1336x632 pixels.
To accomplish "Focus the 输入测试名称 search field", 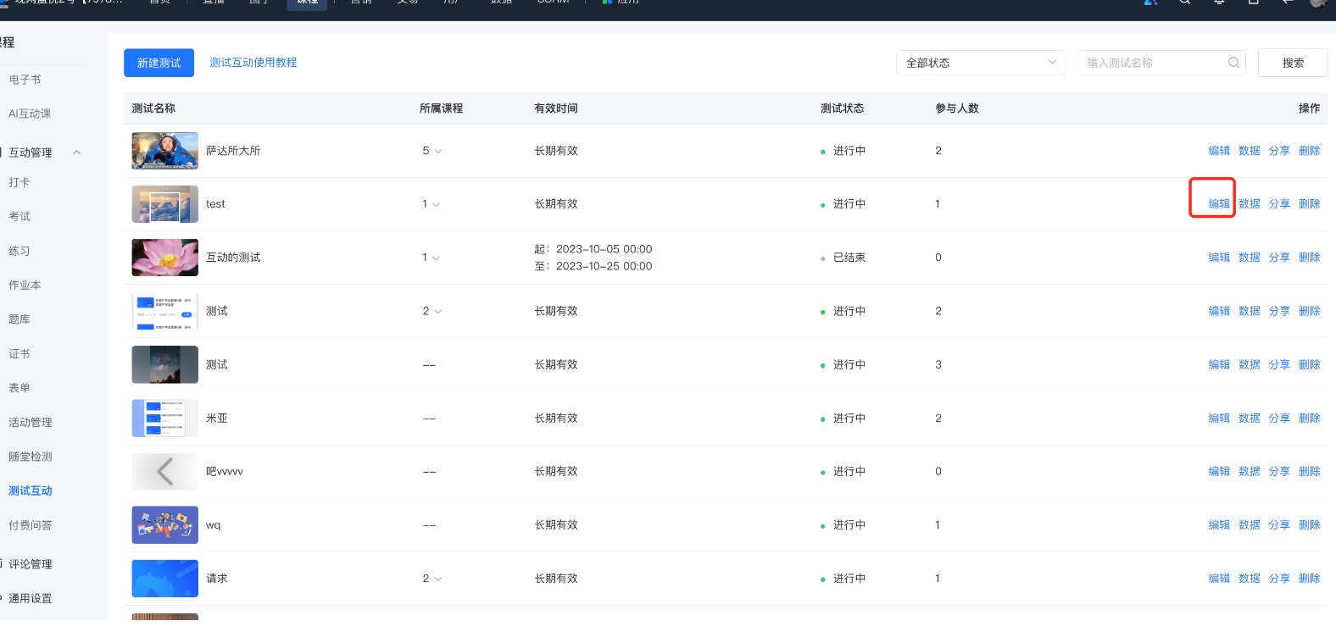I will 1161,63.
